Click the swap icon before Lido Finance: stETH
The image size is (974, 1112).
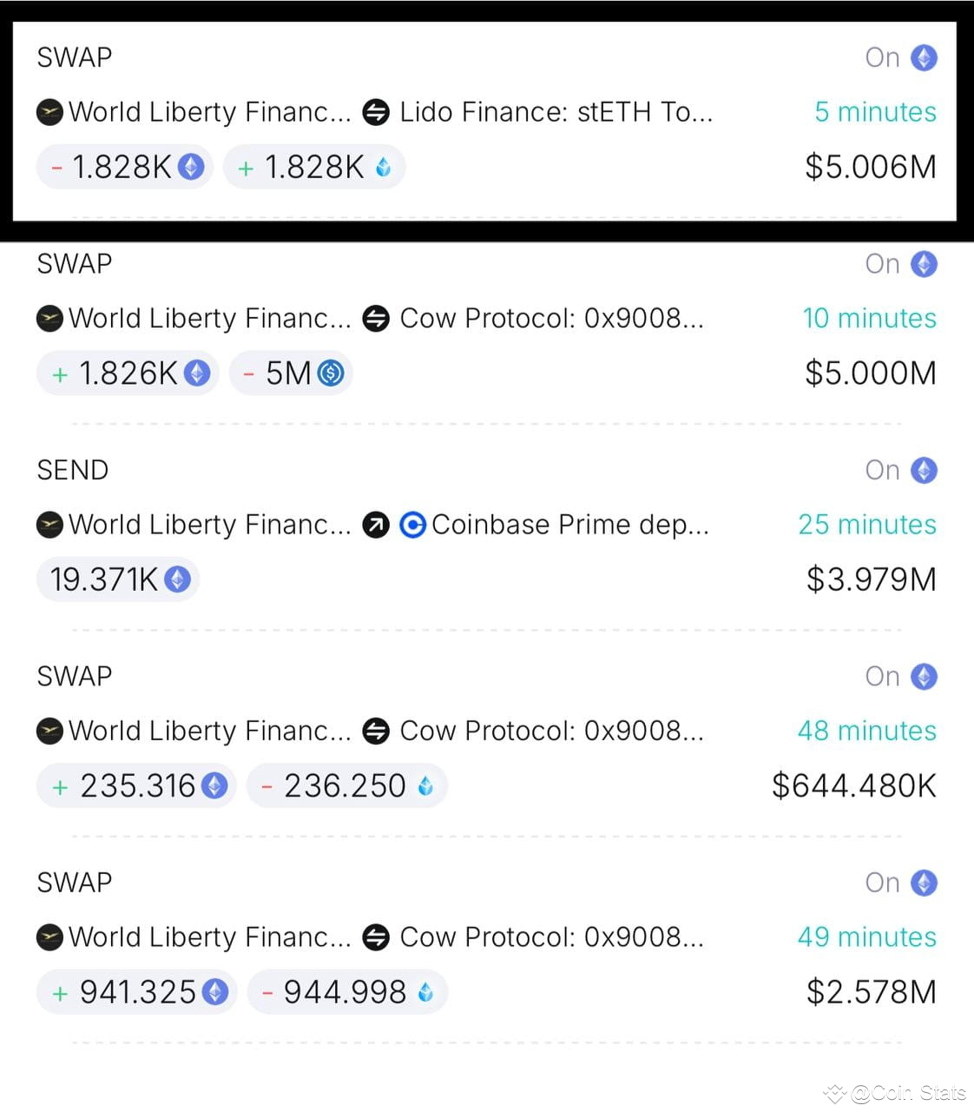[x=376, y=112]
